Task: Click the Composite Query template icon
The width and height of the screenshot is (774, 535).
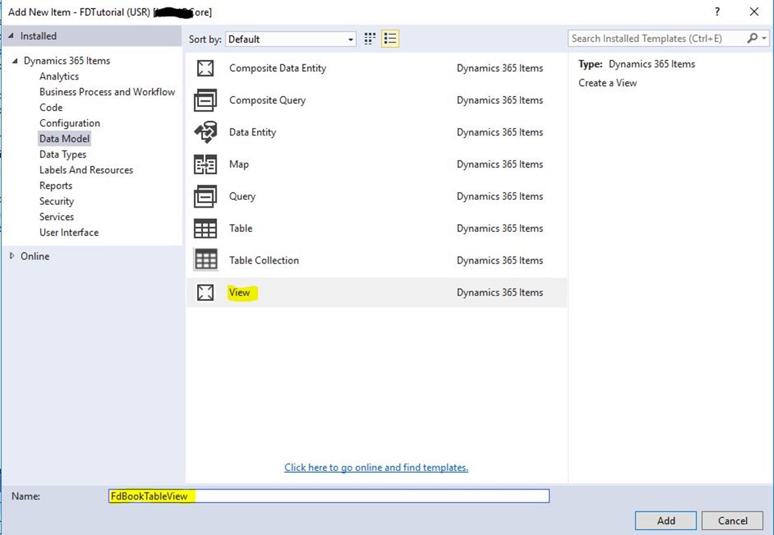Action: click(206, 101)
